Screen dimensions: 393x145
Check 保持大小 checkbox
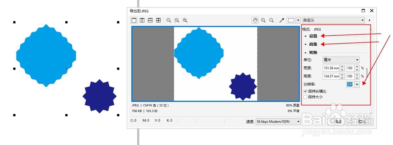pos(305,97)
